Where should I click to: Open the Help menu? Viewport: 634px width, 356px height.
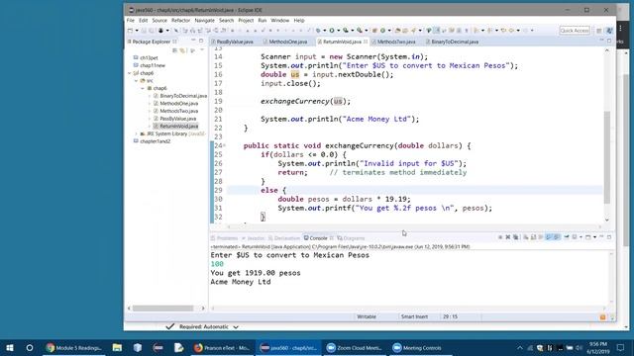coord(299,20)
